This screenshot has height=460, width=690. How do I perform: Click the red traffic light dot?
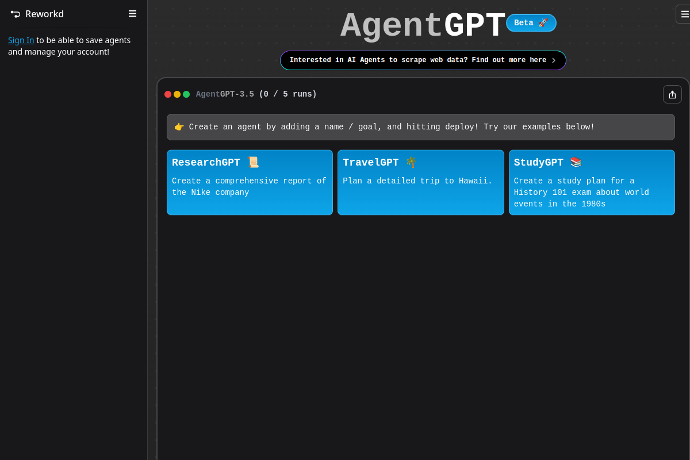[167, 94]
